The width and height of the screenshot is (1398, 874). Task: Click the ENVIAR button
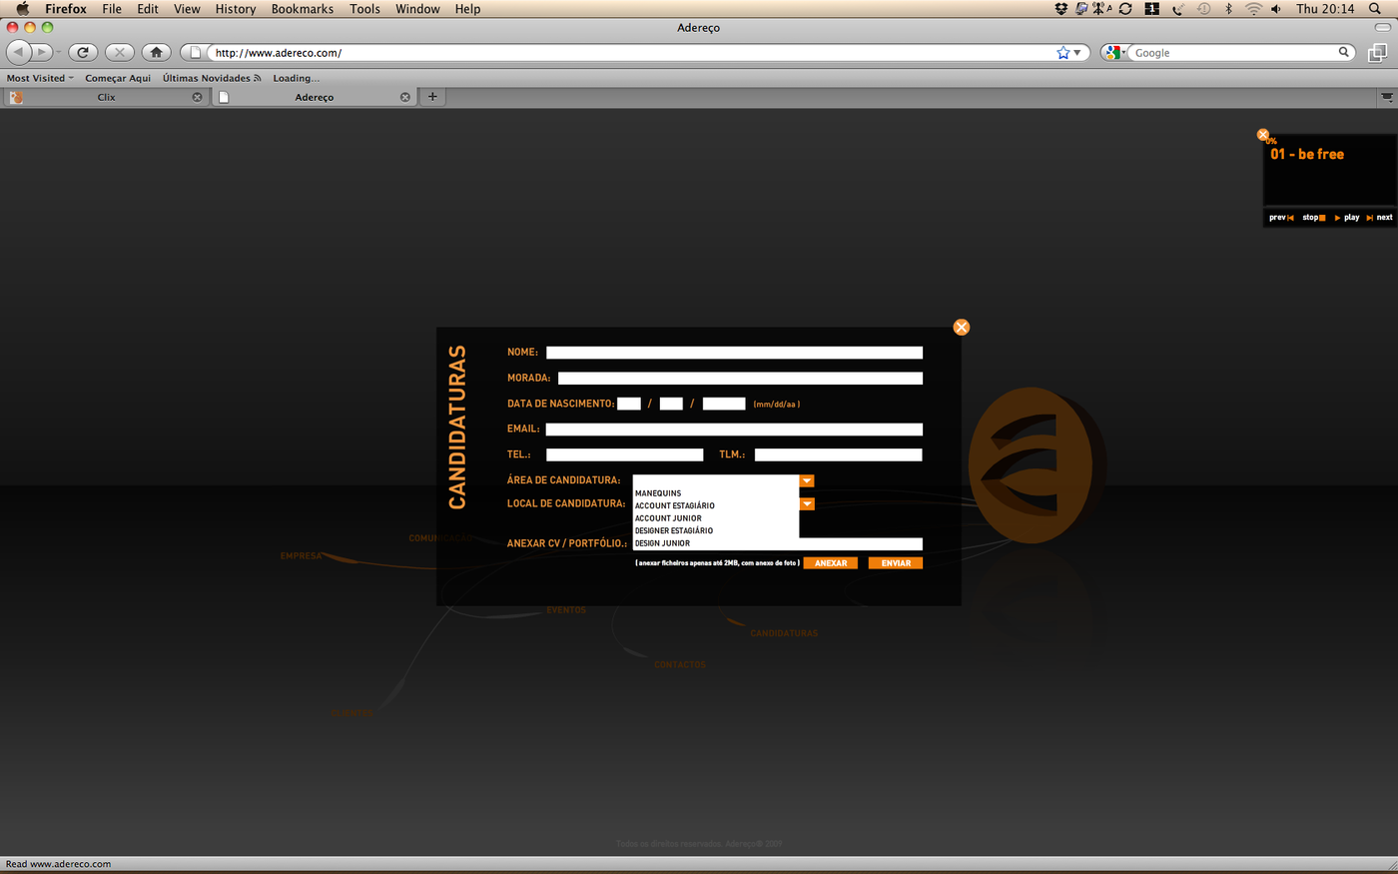click(896, 563)
